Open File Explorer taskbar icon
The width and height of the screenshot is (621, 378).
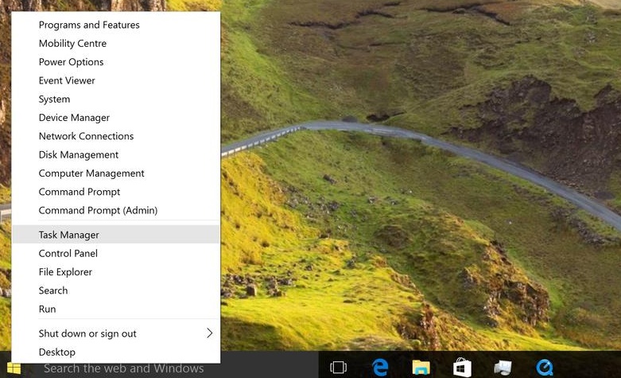421,368
